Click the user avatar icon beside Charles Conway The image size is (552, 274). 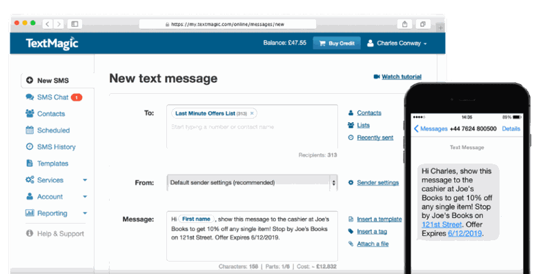(370, 43)
